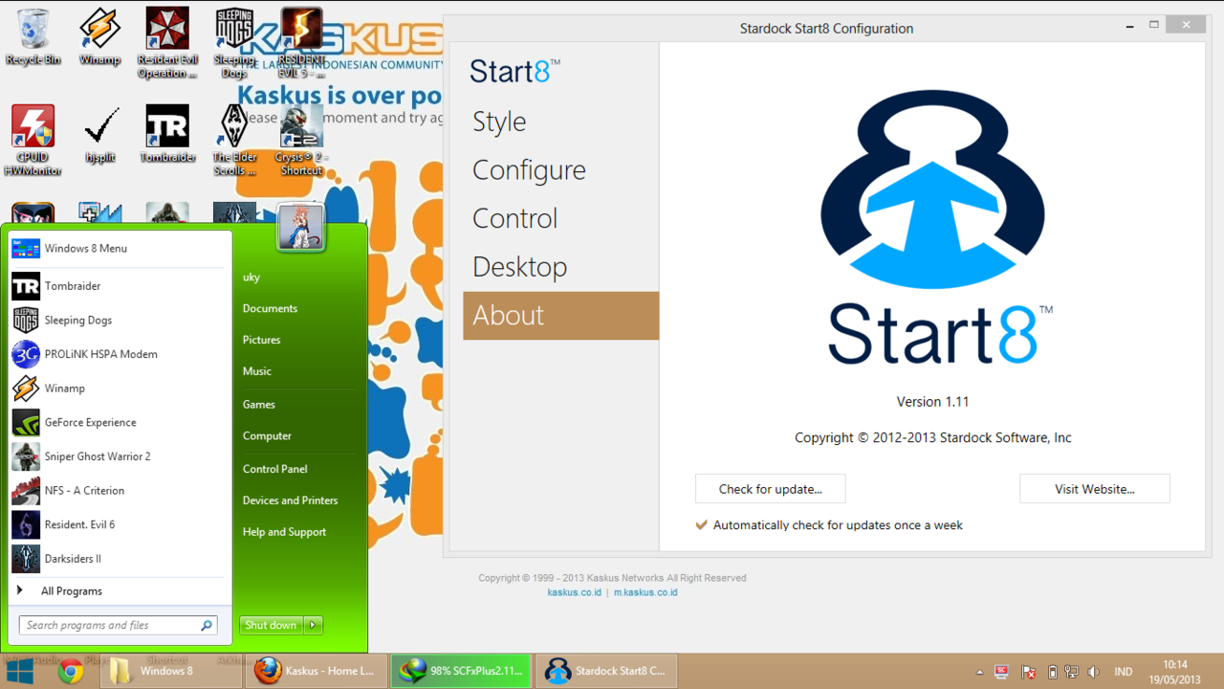Click the search magnifier icon in Start menu
This screenshot has height=689, width=1224.
pos(207,626)
